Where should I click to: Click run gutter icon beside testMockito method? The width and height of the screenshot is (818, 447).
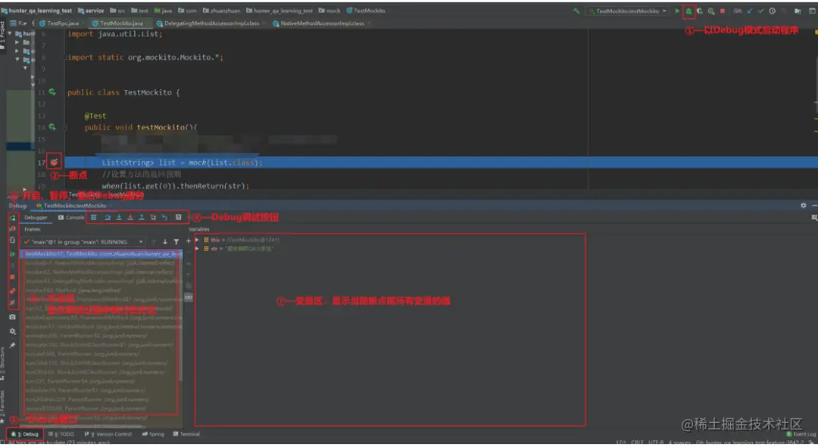point(52,126)
